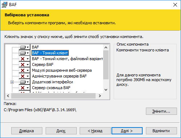Open install-state dropdown for BAF component
This screenshot has height=138, width=181.
(x=25, y=47)
